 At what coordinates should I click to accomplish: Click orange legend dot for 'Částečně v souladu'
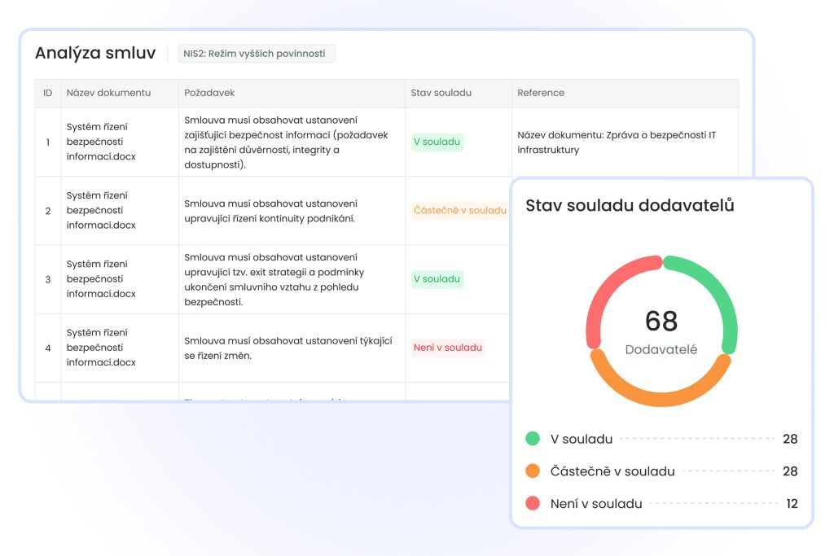(533, 471)
